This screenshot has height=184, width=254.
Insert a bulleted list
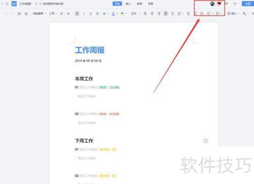(209, 14)
